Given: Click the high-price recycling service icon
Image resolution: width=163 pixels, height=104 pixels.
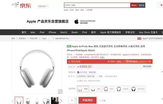Looking at the screenshot, I should (78, 72).
